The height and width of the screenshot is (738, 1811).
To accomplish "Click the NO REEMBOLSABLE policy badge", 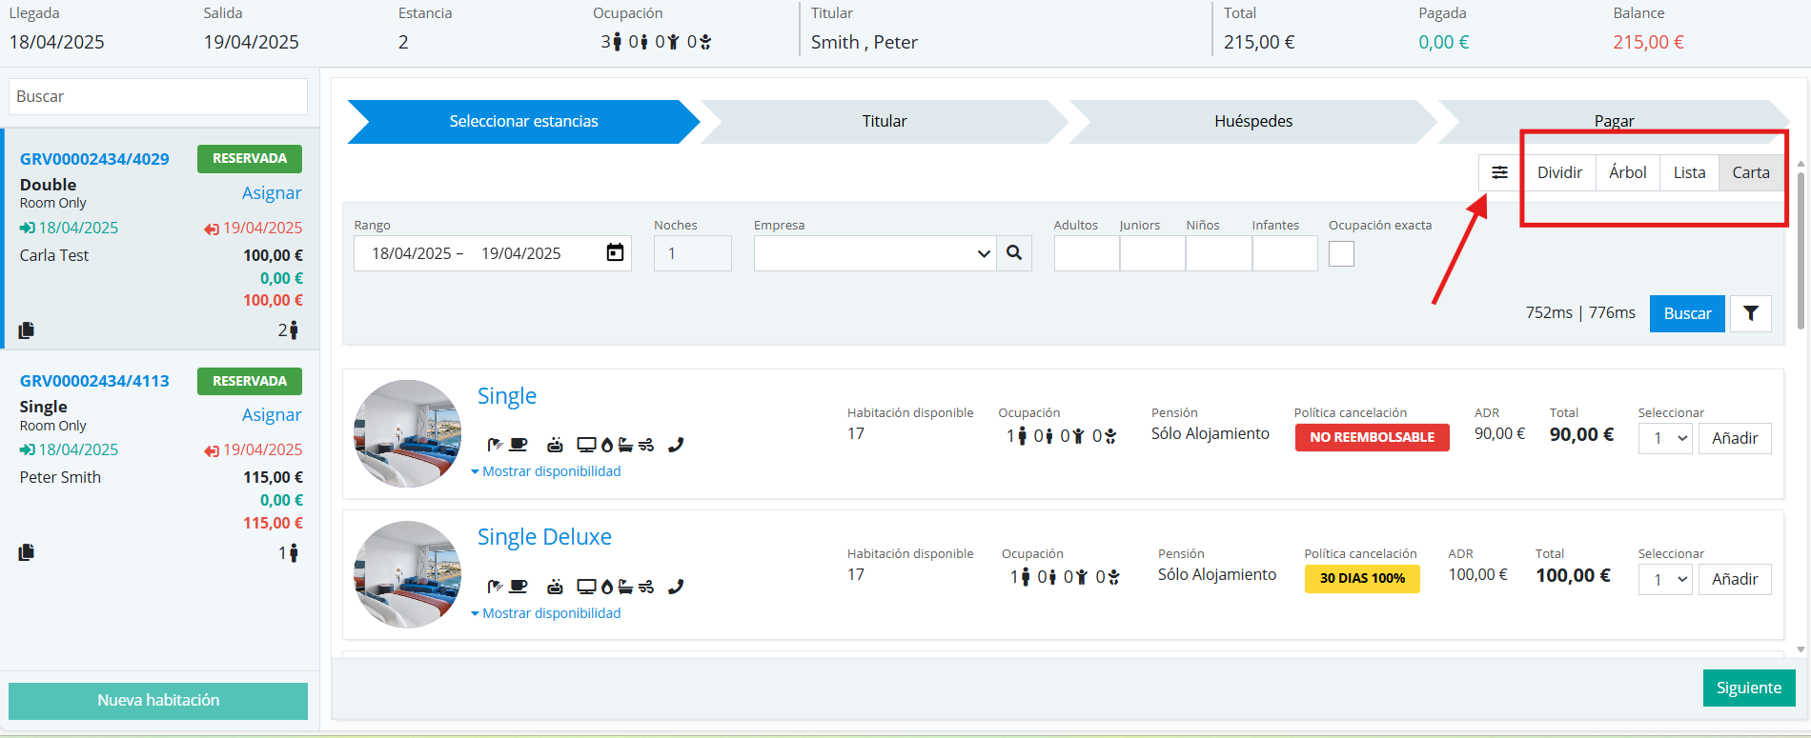I will 1372,437.
